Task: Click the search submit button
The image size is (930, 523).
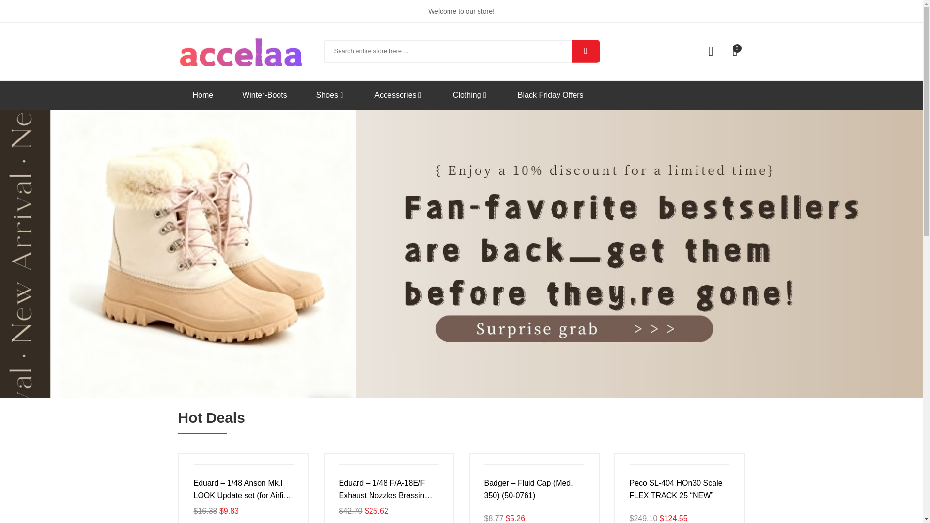Action: [x=585, y=51]
